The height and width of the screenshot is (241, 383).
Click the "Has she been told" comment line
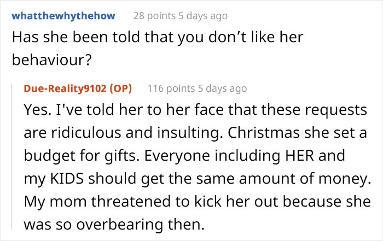pos(157,37)
